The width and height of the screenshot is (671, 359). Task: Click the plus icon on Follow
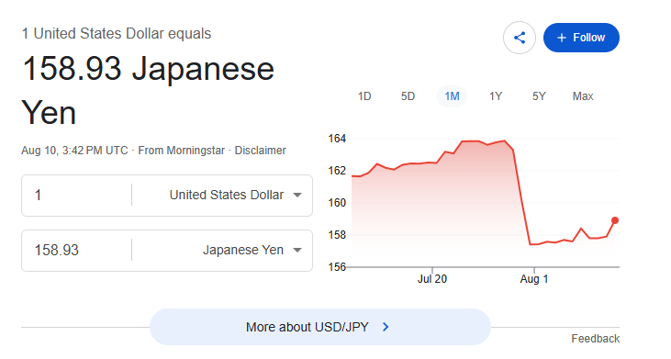pyautogui.click(x=562, y=38)
